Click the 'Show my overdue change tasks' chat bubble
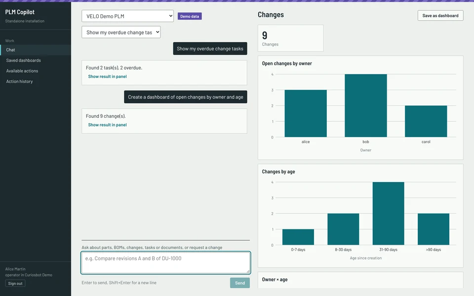Screen dimensions: 474x296 [x=210, y=49]
